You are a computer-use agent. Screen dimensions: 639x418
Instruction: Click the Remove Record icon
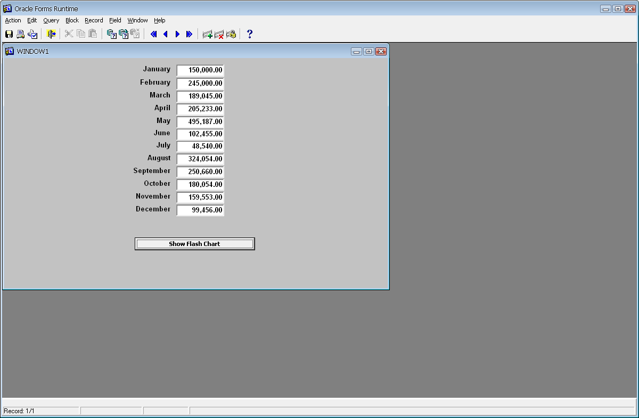point(219,34)
